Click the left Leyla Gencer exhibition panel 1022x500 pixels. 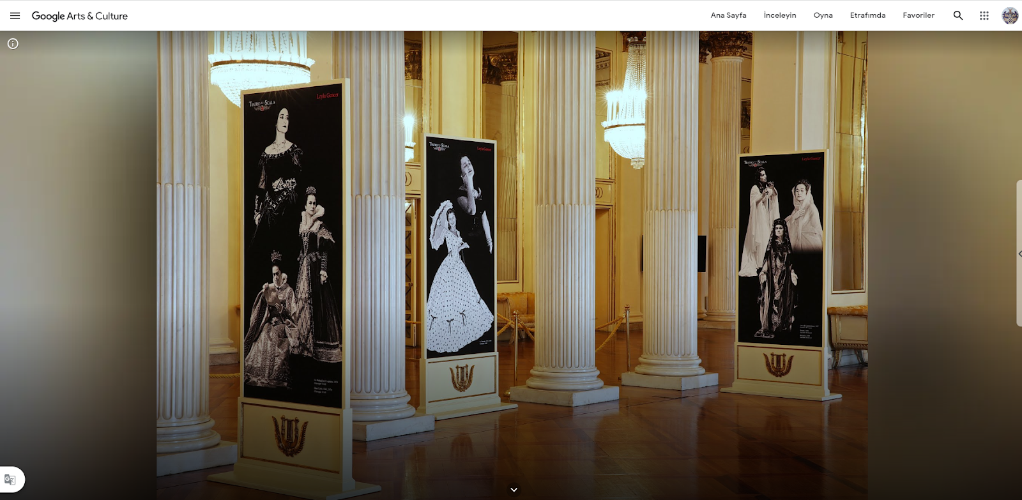[x=294, y=246]
